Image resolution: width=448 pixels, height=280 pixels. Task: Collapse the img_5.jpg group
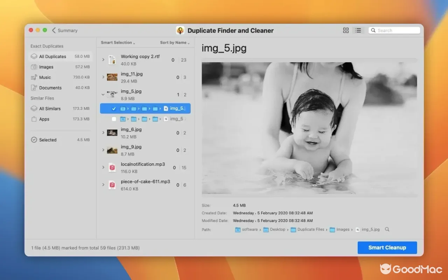pyautogui.click(x=103, y=94)
